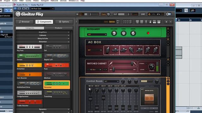Select the Big Fuzz component
The image size is (202, 113).
click(29, 48)
